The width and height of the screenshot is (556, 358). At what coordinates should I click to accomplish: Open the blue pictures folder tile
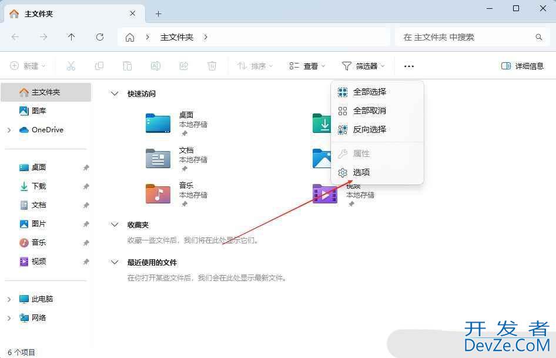(x=321, y=158)
